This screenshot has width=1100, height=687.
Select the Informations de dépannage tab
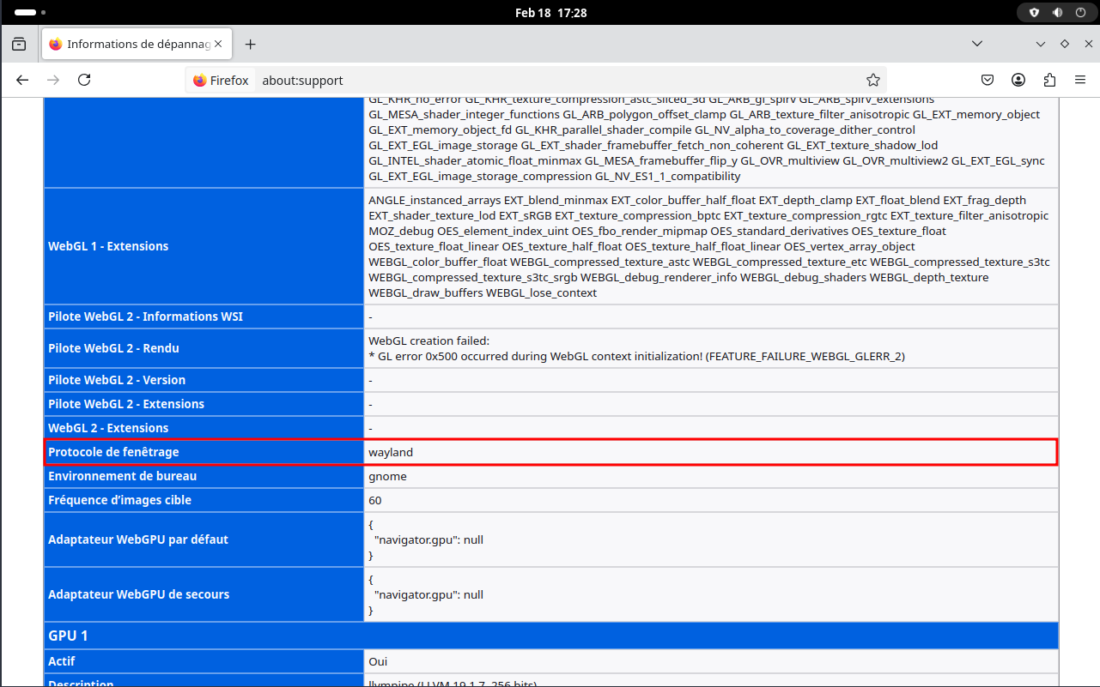[x=129, y=44]
